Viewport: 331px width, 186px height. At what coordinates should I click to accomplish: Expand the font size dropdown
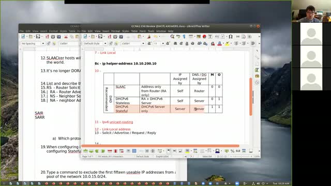(x=163, y=43)
